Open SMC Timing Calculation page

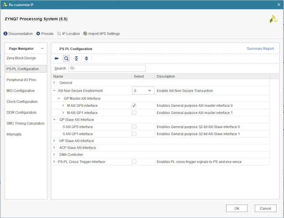tap(25, 123)
